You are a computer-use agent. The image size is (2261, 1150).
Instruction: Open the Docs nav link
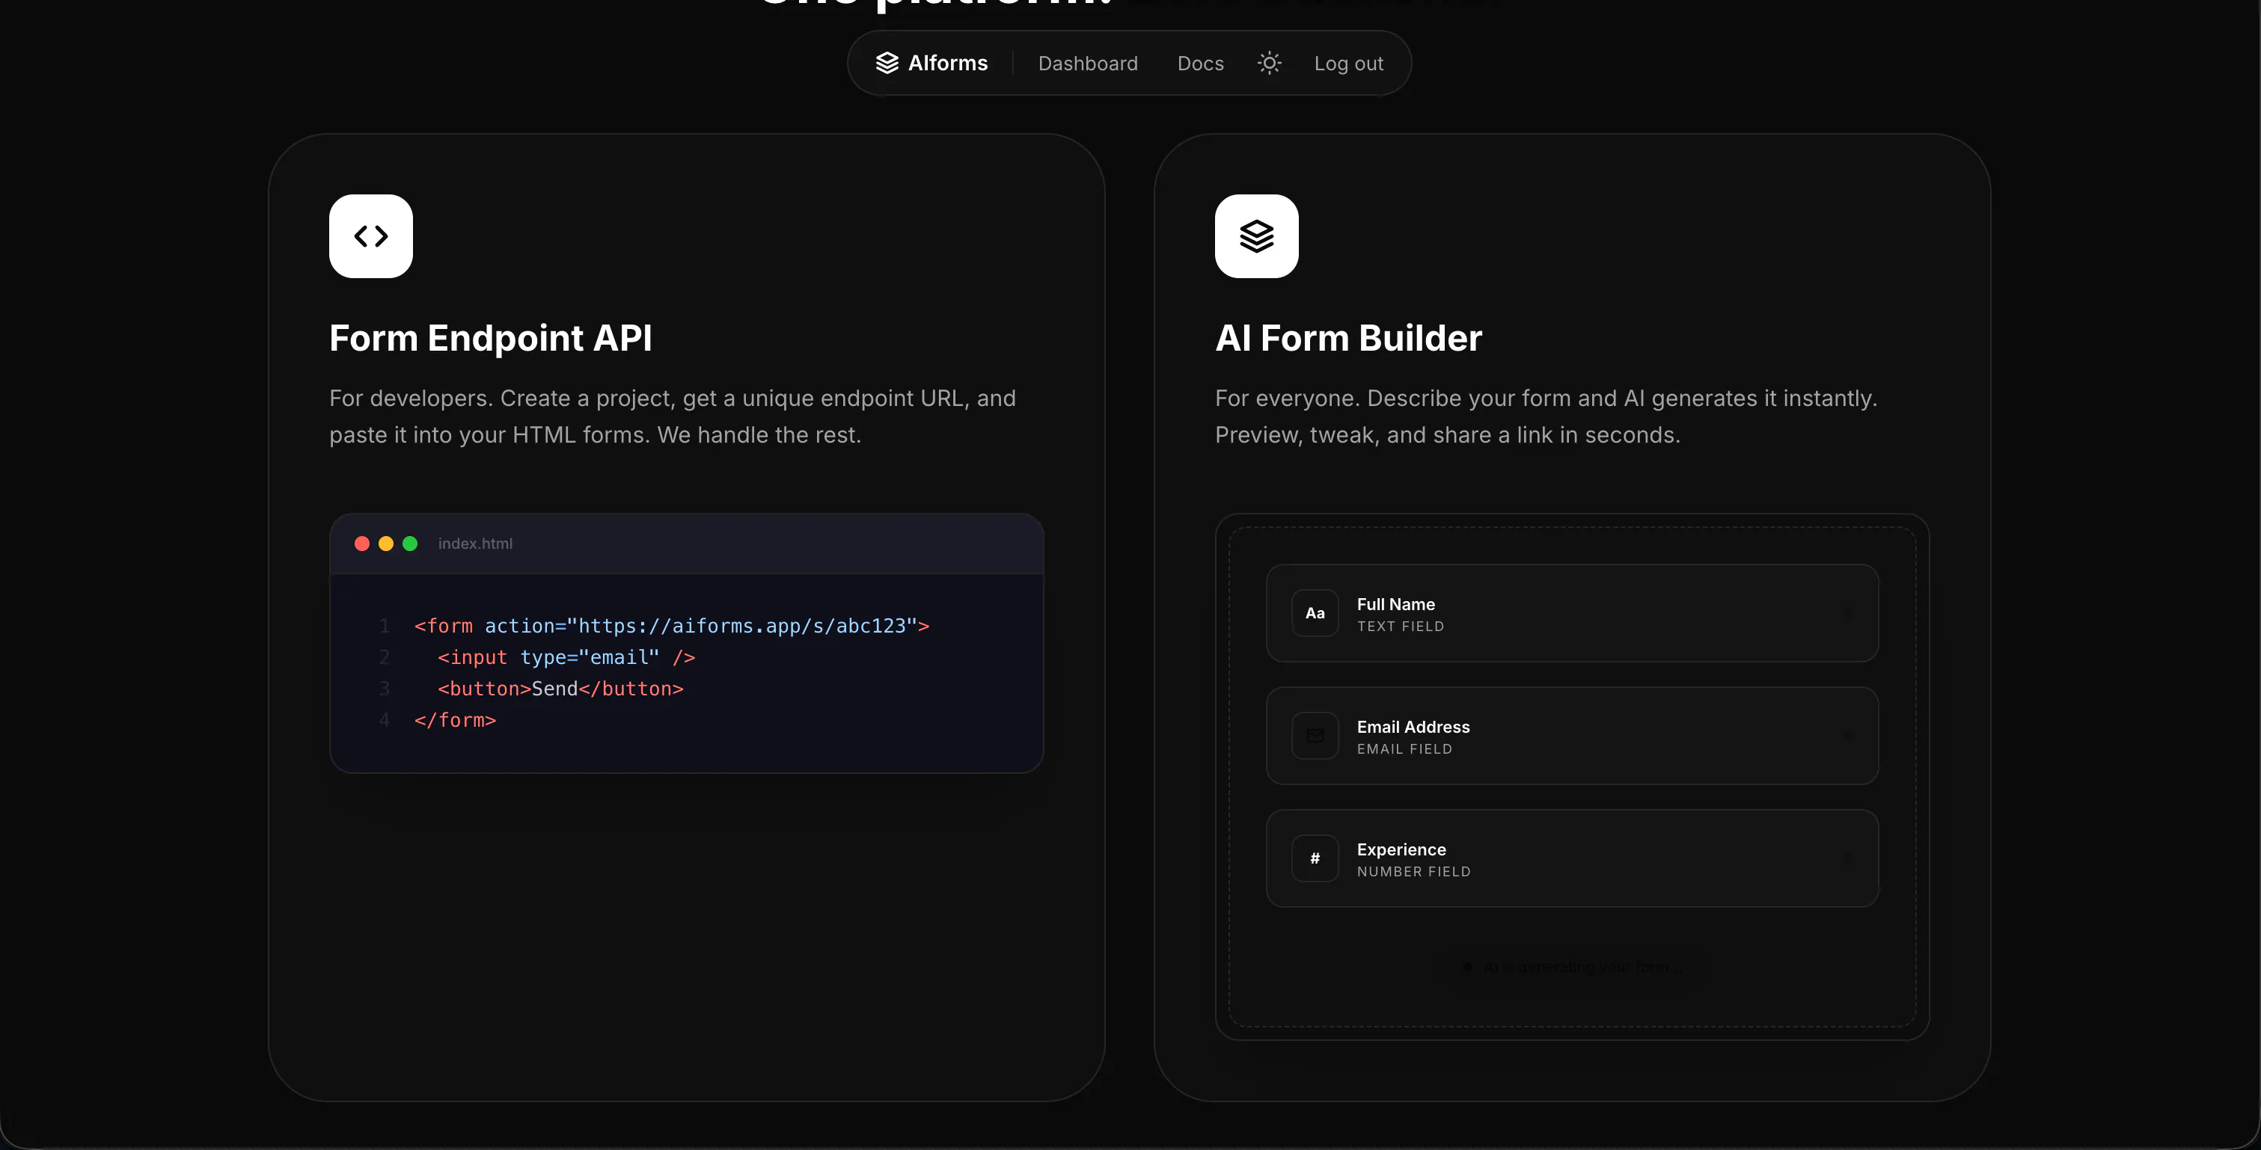click(1200, 63)
